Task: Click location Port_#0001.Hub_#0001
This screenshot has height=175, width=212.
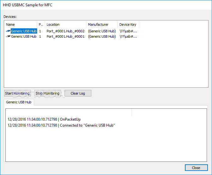Action: tap(66, 36)
